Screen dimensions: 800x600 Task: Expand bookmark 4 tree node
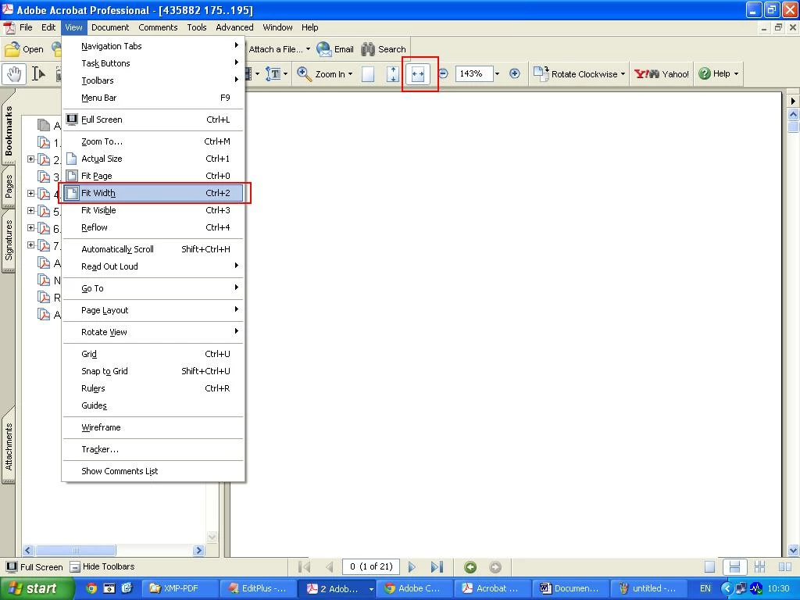pos(30,194)
